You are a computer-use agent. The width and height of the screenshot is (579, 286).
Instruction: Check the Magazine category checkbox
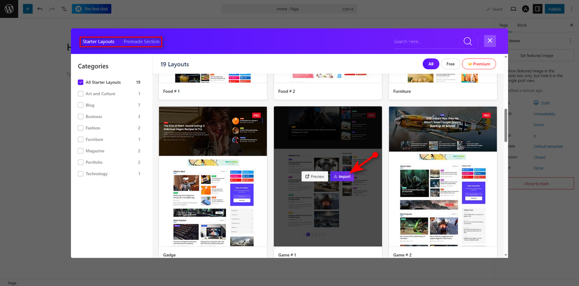(81, 151)
